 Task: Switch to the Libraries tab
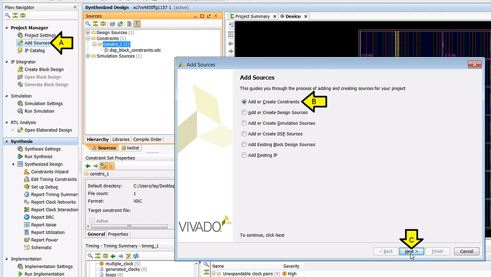[x=121, y=140]
